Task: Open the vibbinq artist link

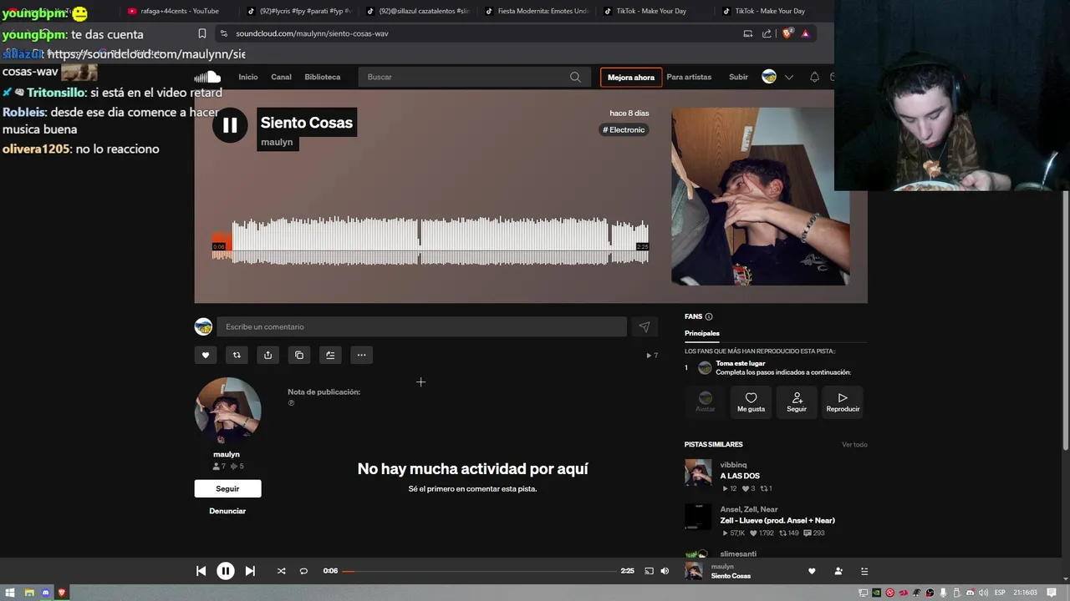Action: tap(734, 465)
